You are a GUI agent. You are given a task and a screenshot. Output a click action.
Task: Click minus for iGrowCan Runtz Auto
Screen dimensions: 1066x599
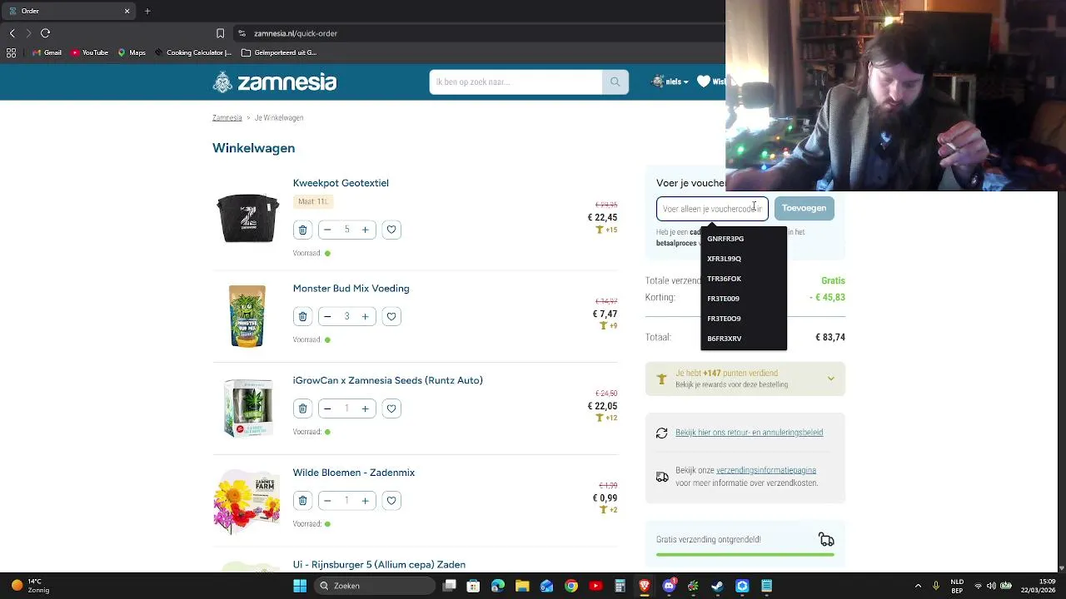pos(327,408)
